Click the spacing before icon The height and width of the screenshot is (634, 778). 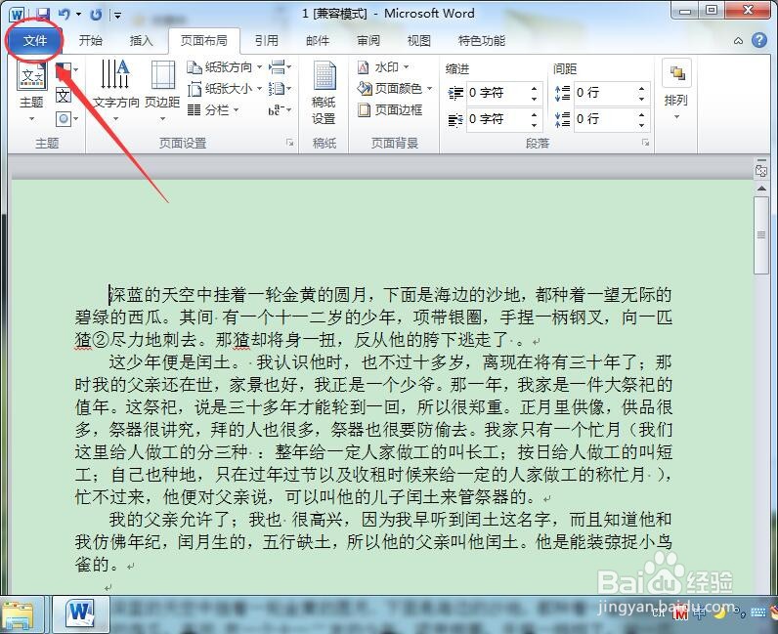tap(563, 93)
